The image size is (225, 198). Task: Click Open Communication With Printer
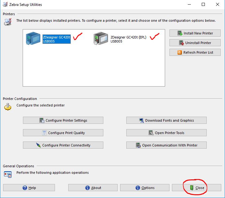[x=166, y=145]
